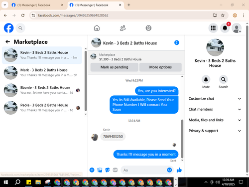Click the 'Yes, are you interested?' message
Viewport: 249px width, 187px height.
tap(156, 91)
